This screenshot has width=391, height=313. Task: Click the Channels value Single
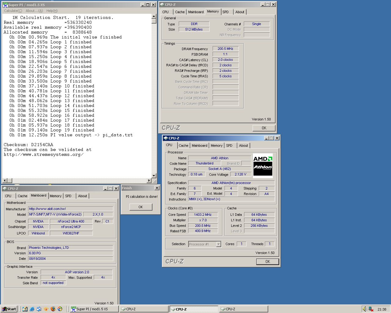257,24
